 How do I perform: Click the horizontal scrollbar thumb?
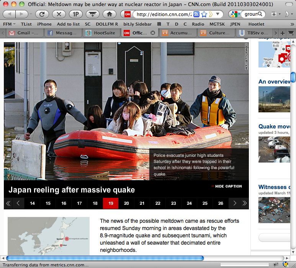pyautogui.click(x=105, y=258)
